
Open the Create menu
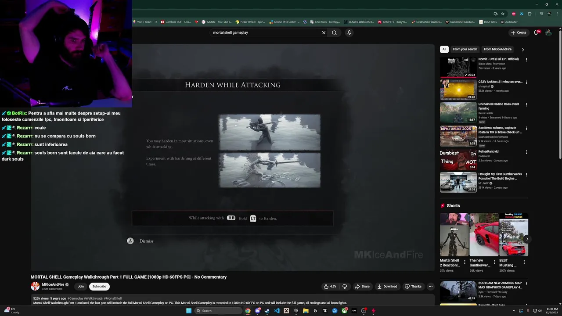coord(519,32)
